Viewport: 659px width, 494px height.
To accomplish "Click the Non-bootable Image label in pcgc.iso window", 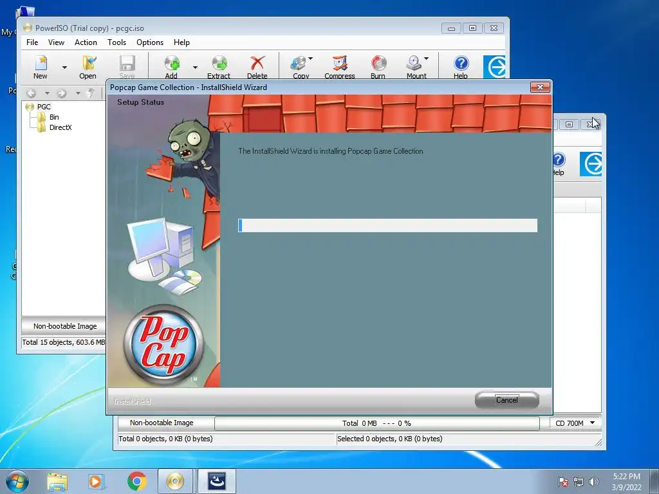I will pos(65,326).
